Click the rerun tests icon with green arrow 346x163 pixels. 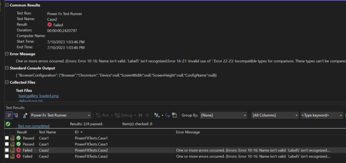tap(157, 115)
